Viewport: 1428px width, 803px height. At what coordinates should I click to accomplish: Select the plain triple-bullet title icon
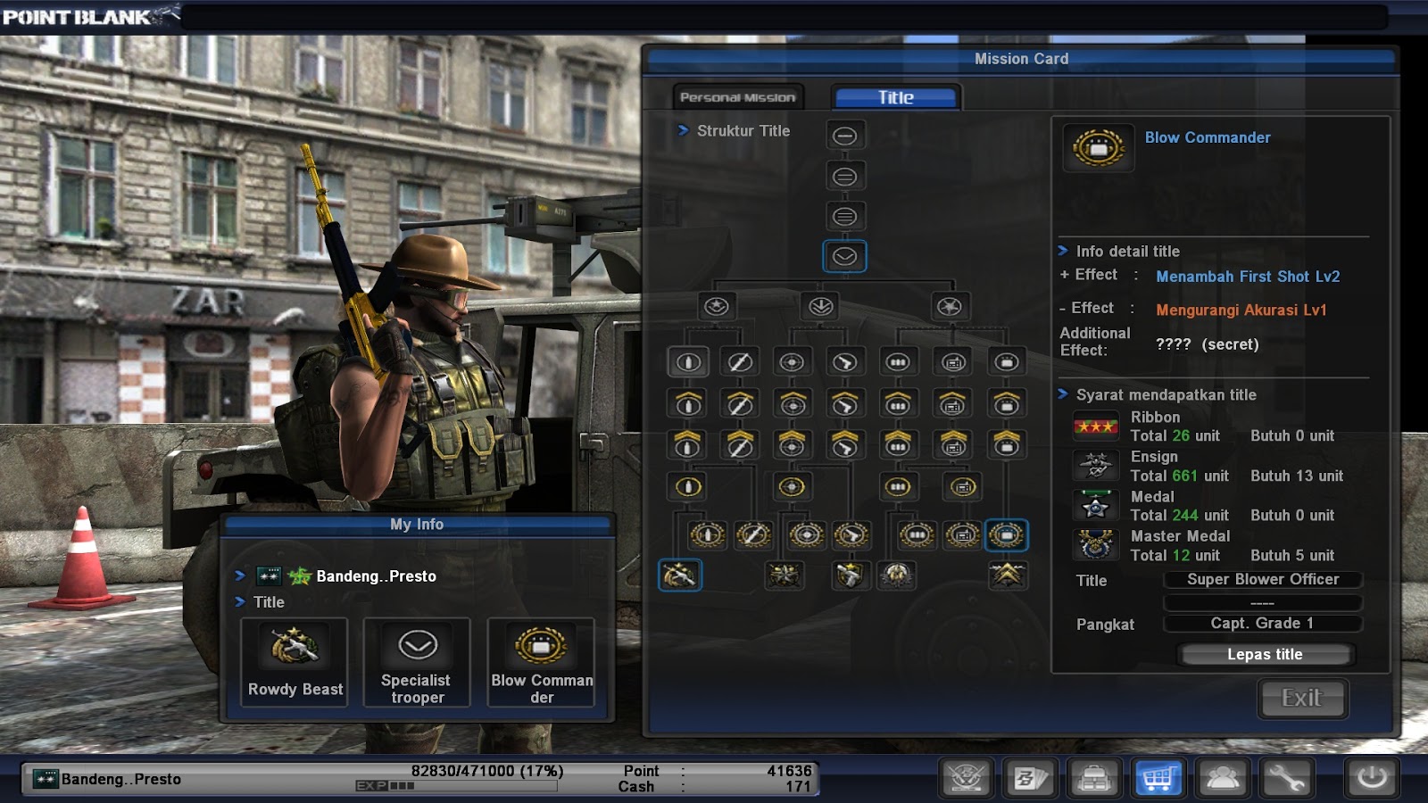[x=898, y=362]
